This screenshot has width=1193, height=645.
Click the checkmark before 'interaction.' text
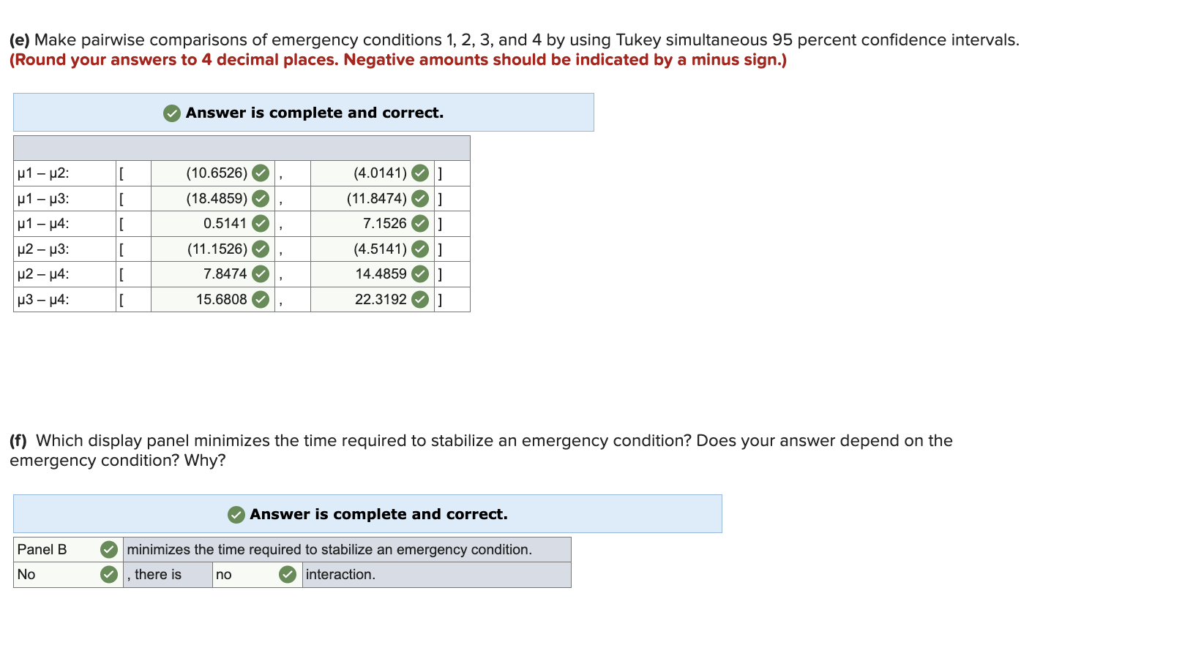point(287,575)
